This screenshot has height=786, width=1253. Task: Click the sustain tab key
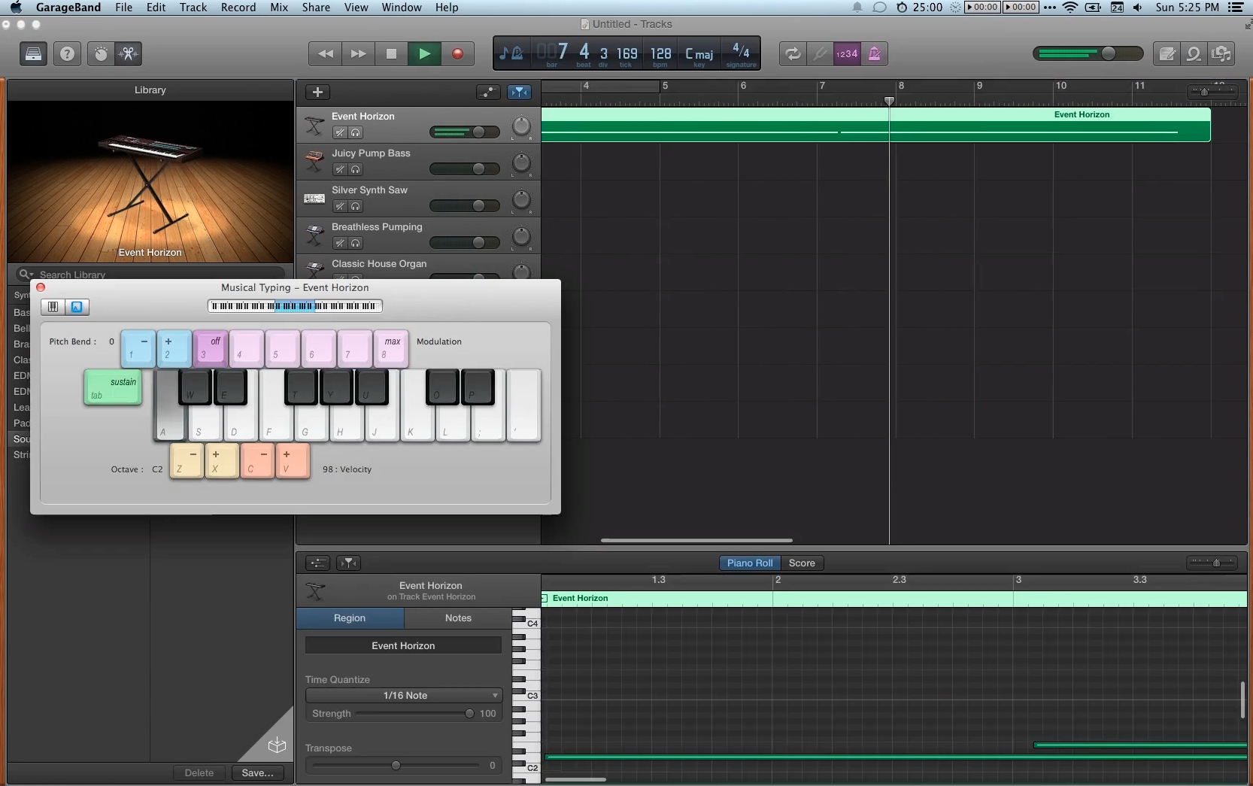point(113,387)
